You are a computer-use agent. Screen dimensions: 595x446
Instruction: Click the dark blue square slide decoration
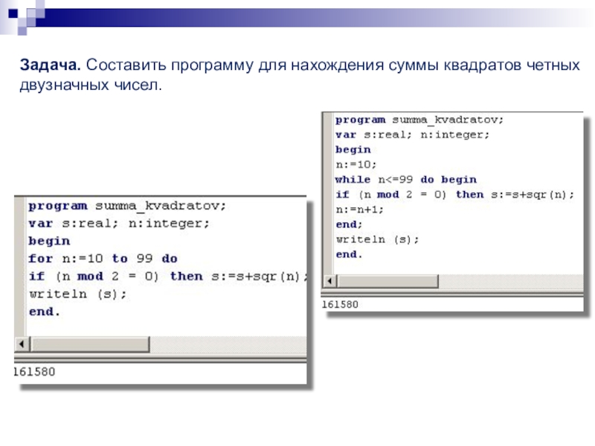pyautogui.click(x=13, y=13)
